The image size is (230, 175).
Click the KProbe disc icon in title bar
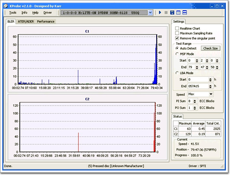tap(5, 6)
